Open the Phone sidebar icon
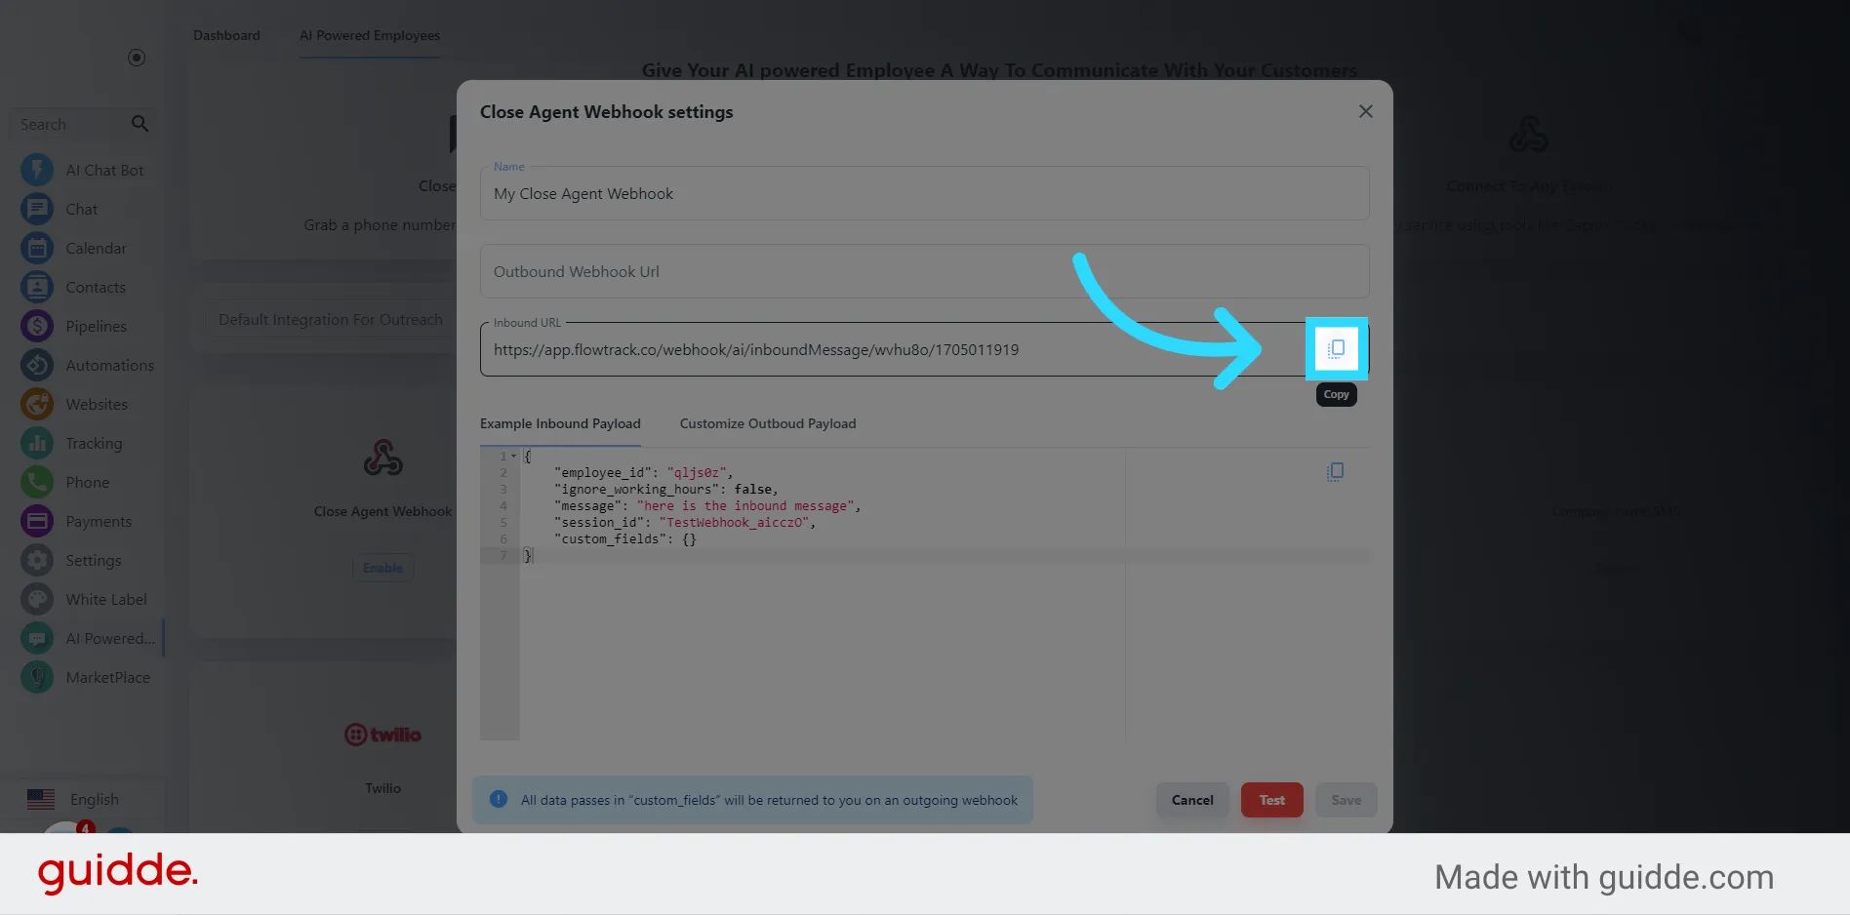 click(x=37, y=482)
